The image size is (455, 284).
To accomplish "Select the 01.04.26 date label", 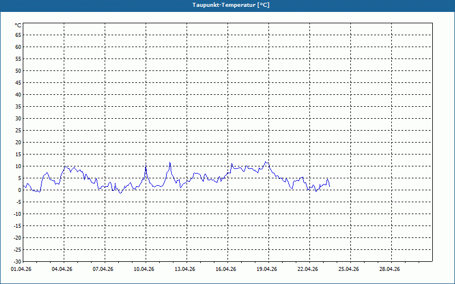I will click(x=22, y=269).
